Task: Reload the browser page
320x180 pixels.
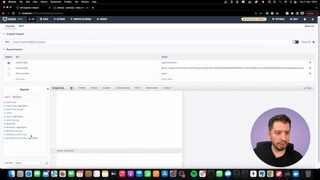Action: click(13, 13)
